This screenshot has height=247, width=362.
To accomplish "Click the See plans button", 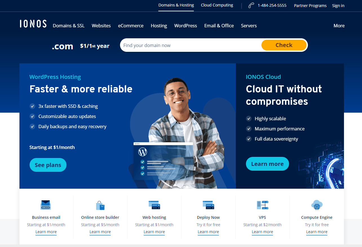I will coord(48,165).
